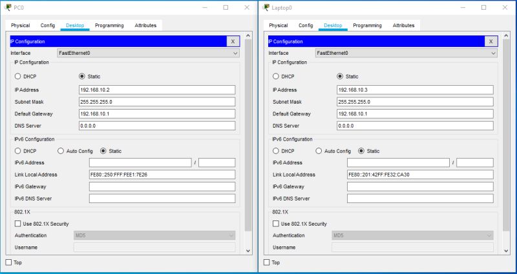Select IPv6 Static radio in PC0

[103, 151]
